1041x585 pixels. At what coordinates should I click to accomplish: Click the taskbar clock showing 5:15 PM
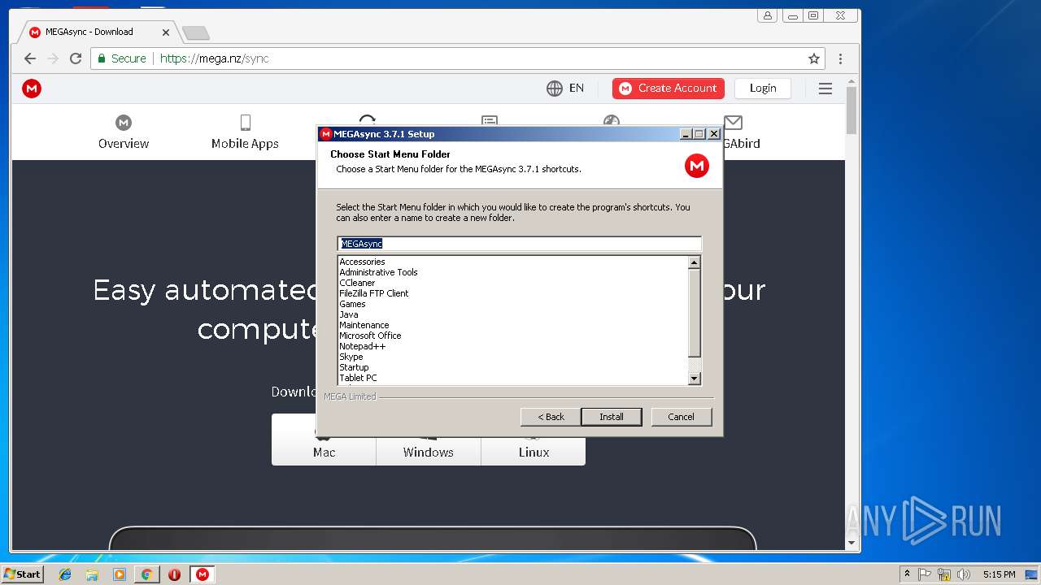tap(1000, 574)
